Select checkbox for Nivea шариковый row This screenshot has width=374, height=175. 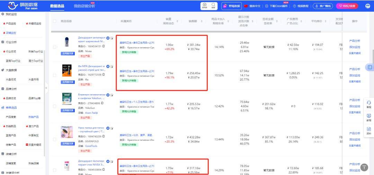[55, 47]
